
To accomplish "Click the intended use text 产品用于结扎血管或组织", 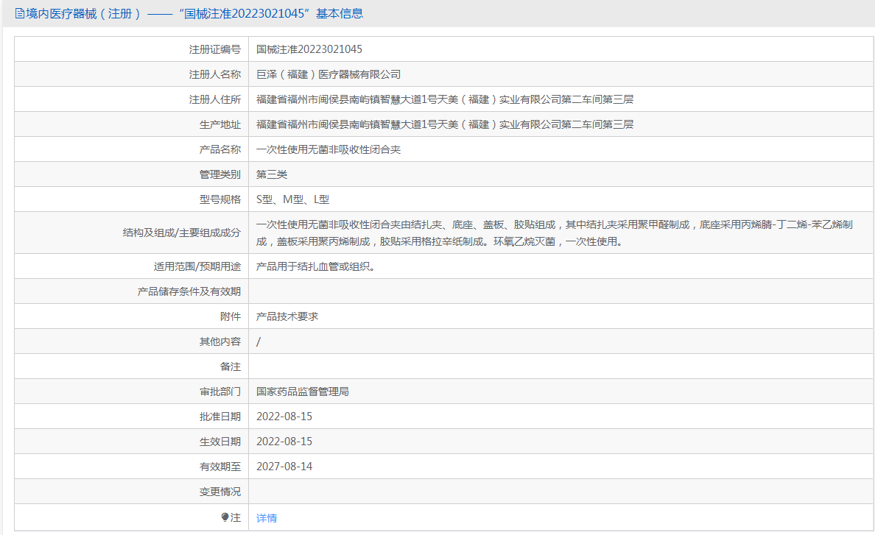I will [x=316, y=266].
